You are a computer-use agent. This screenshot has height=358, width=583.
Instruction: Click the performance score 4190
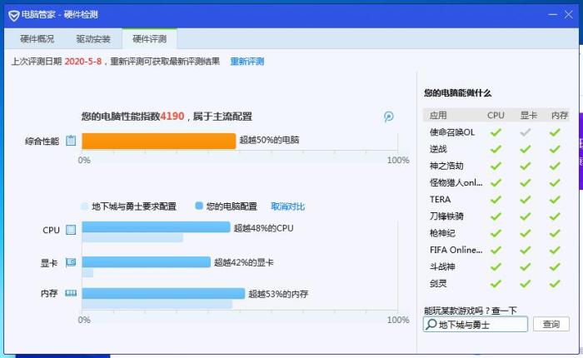click(172, 117)
